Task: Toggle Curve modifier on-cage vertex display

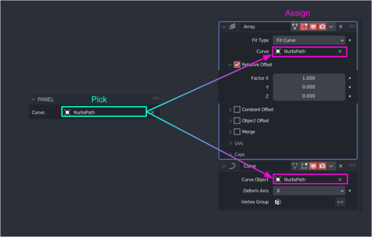Action: tap(295, 166)
